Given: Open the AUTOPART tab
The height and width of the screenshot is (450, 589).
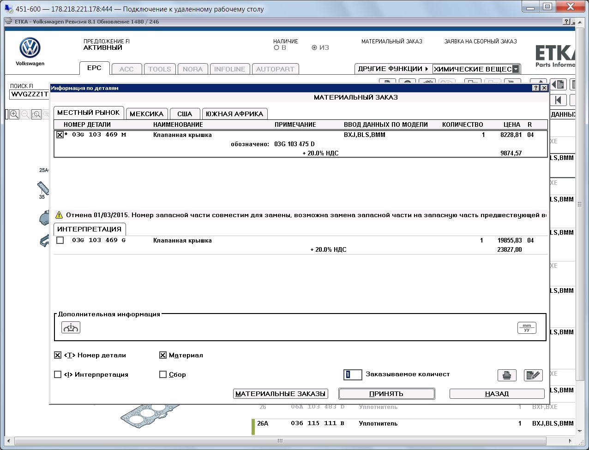Looking at the screenshot, I should coord(275,69).
